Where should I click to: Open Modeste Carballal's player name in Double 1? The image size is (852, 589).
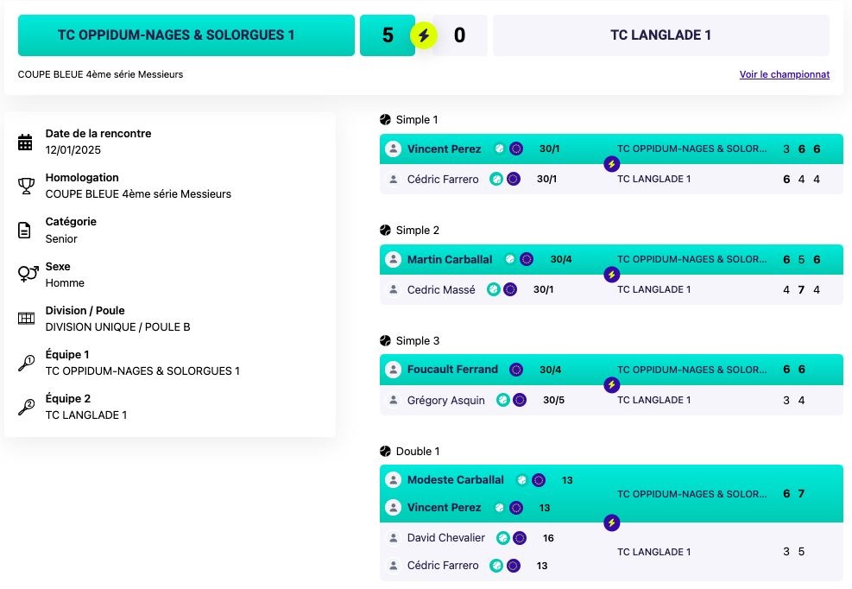455,480
